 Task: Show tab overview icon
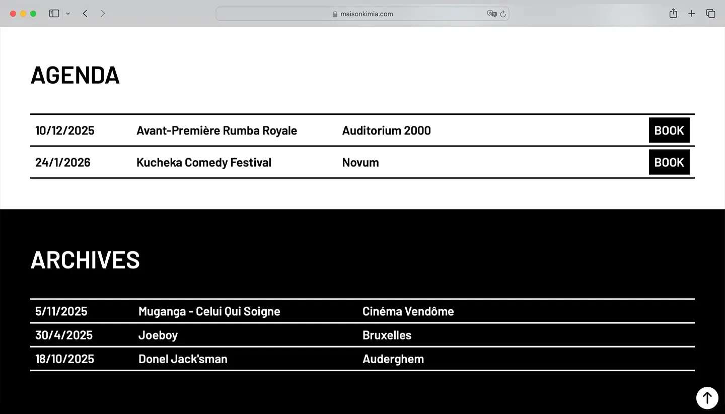[x=710, y=14]
